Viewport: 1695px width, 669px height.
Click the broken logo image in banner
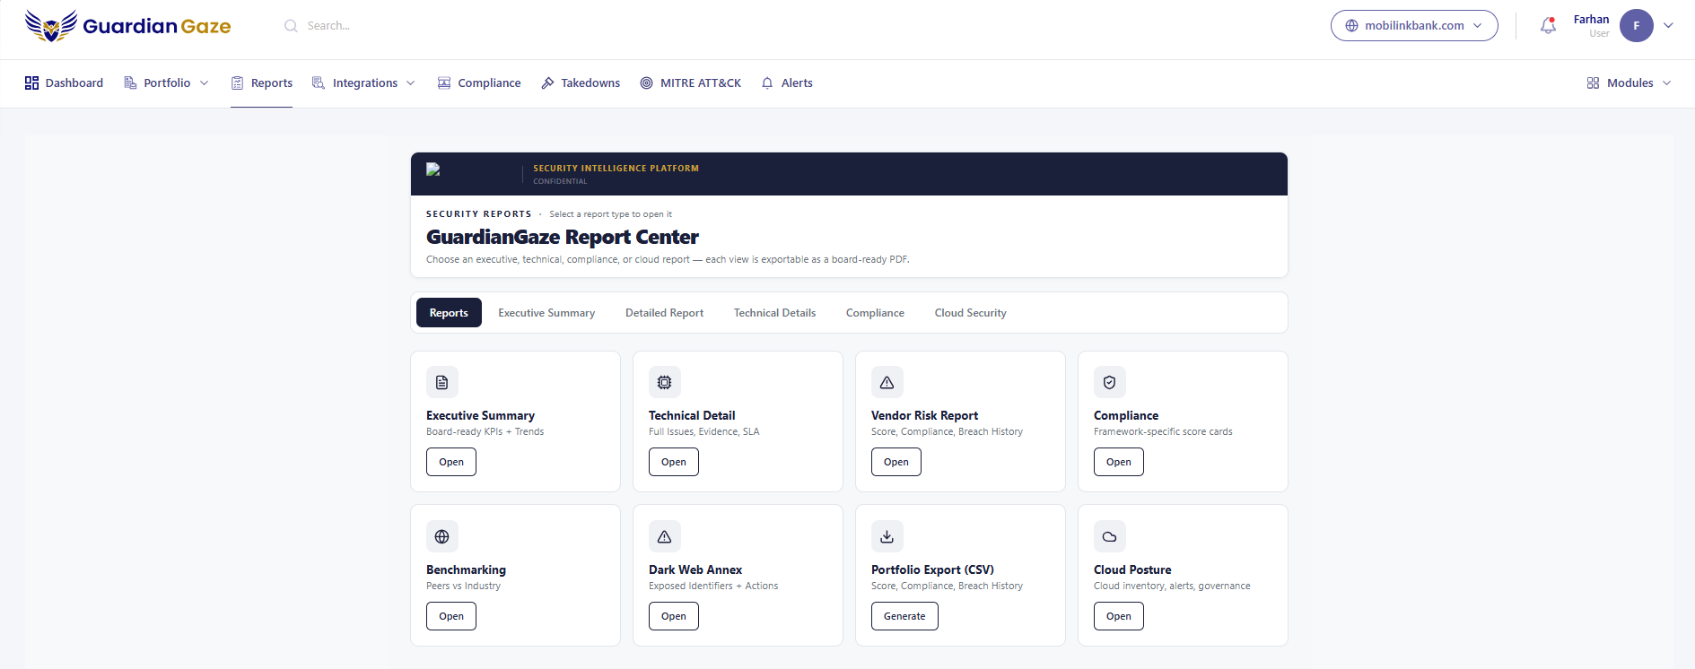(x=433, y=169)
